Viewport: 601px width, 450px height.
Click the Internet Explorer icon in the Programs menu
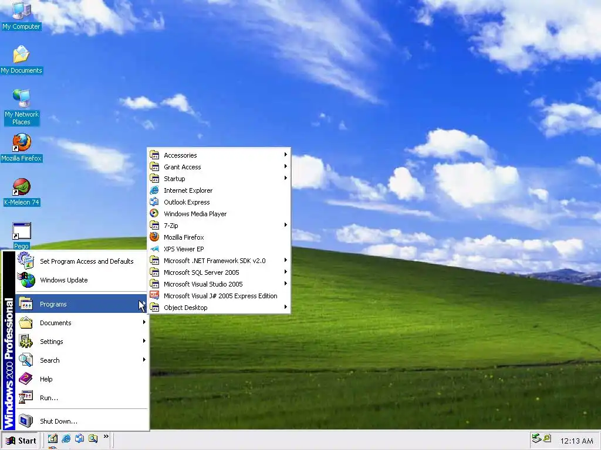154,190
